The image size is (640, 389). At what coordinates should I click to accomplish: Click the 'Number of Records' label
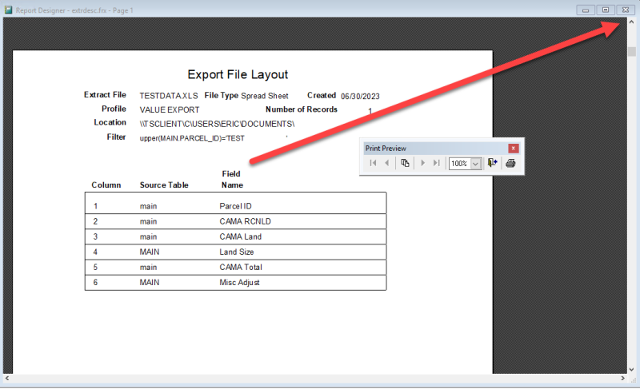pos(302,109)
